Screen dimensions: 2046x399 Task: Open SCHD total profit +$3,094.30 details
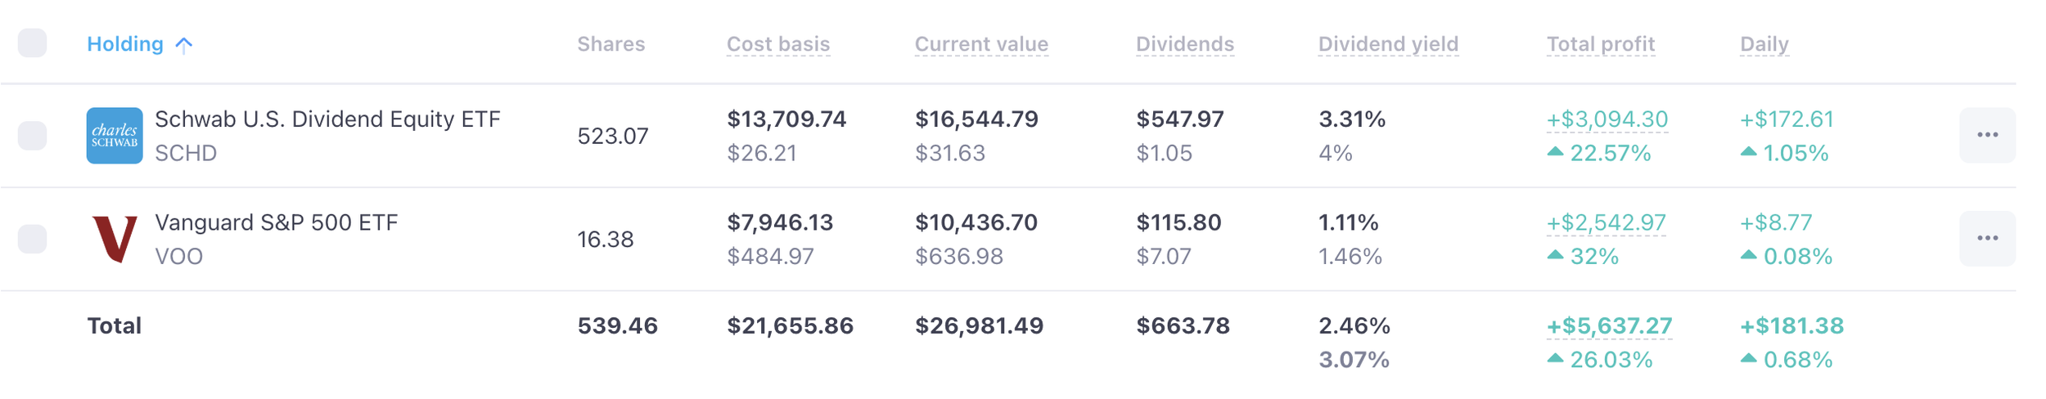coord(1607,119)
